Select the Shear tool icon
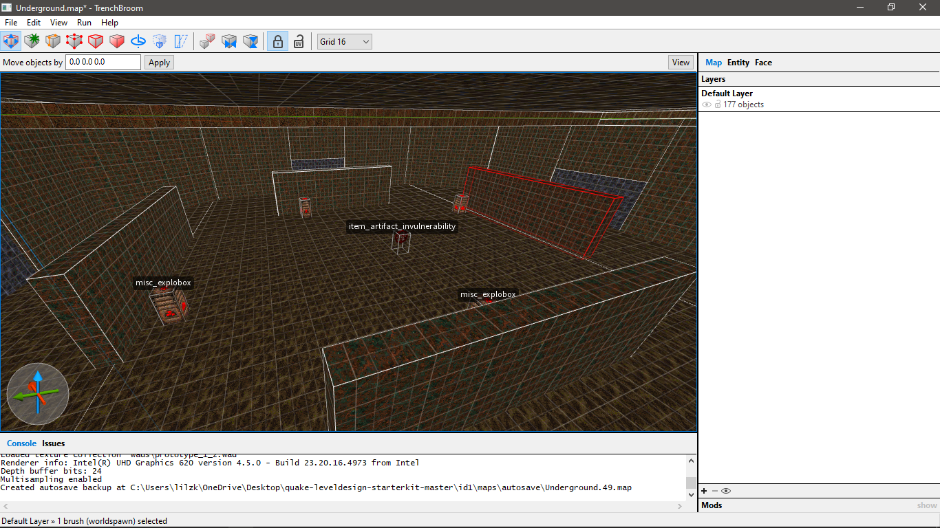The width and height of the screenshot is (940, 528). tap(181, 41)
